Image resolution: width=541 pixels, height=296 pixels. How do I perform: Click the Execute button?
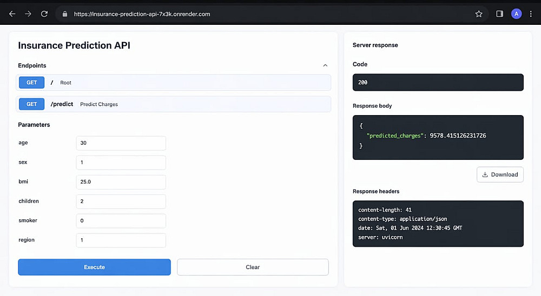94,267
